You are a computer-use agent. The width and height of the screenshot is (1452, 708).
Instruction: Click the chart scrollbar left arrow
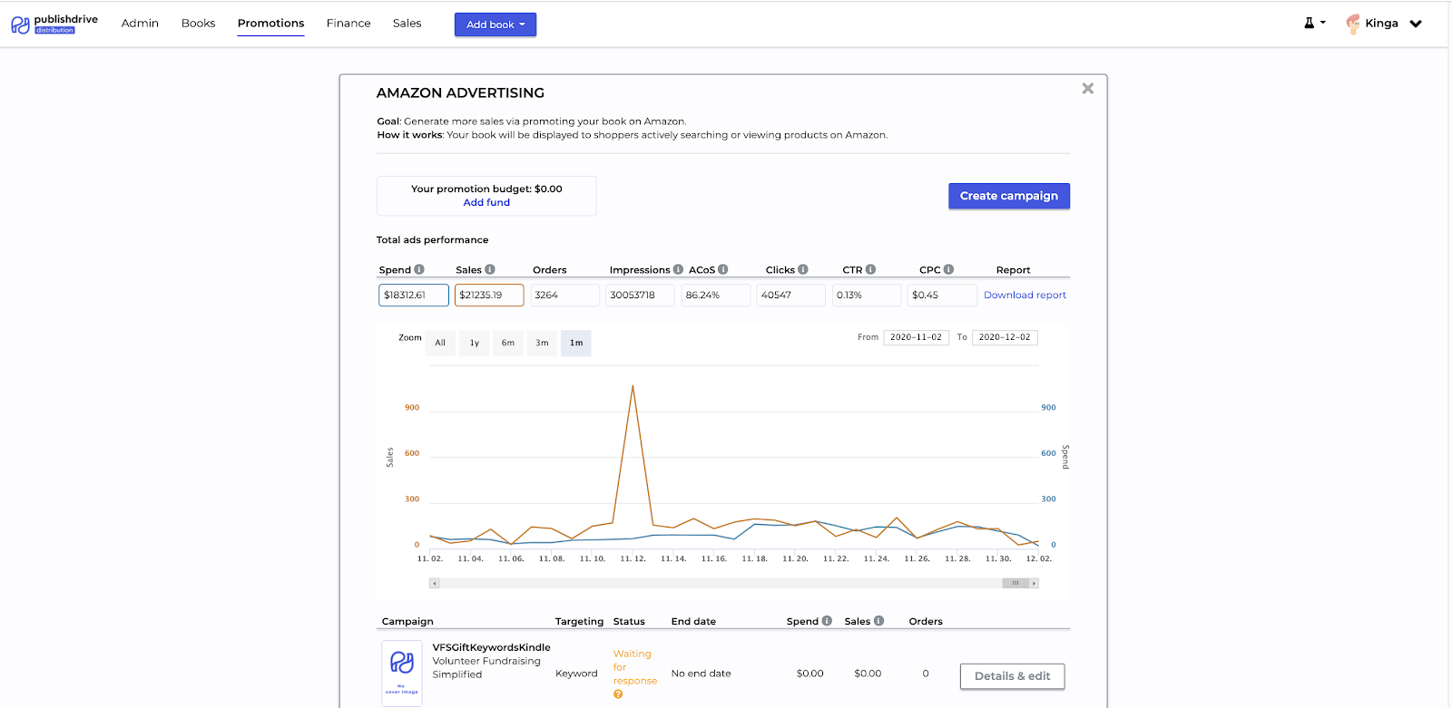(435, 583)
